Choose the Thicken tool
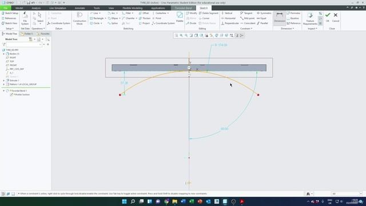 click(x=145, y=18)
